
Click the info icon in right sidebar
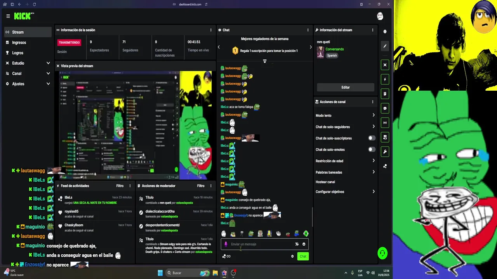coord(385,31)
